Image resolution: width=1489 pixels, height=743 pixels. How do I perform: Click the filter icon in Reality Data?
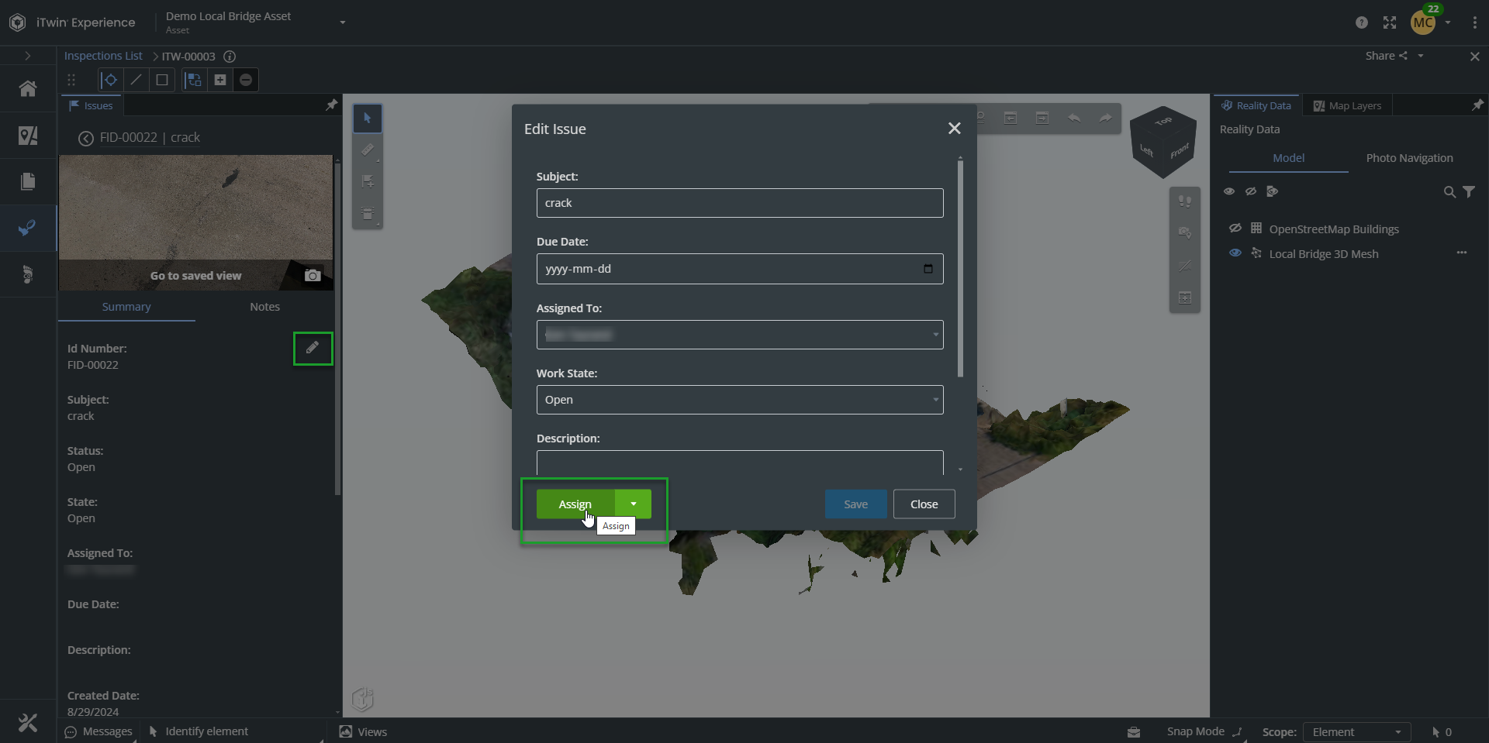tap(1469, 192)
